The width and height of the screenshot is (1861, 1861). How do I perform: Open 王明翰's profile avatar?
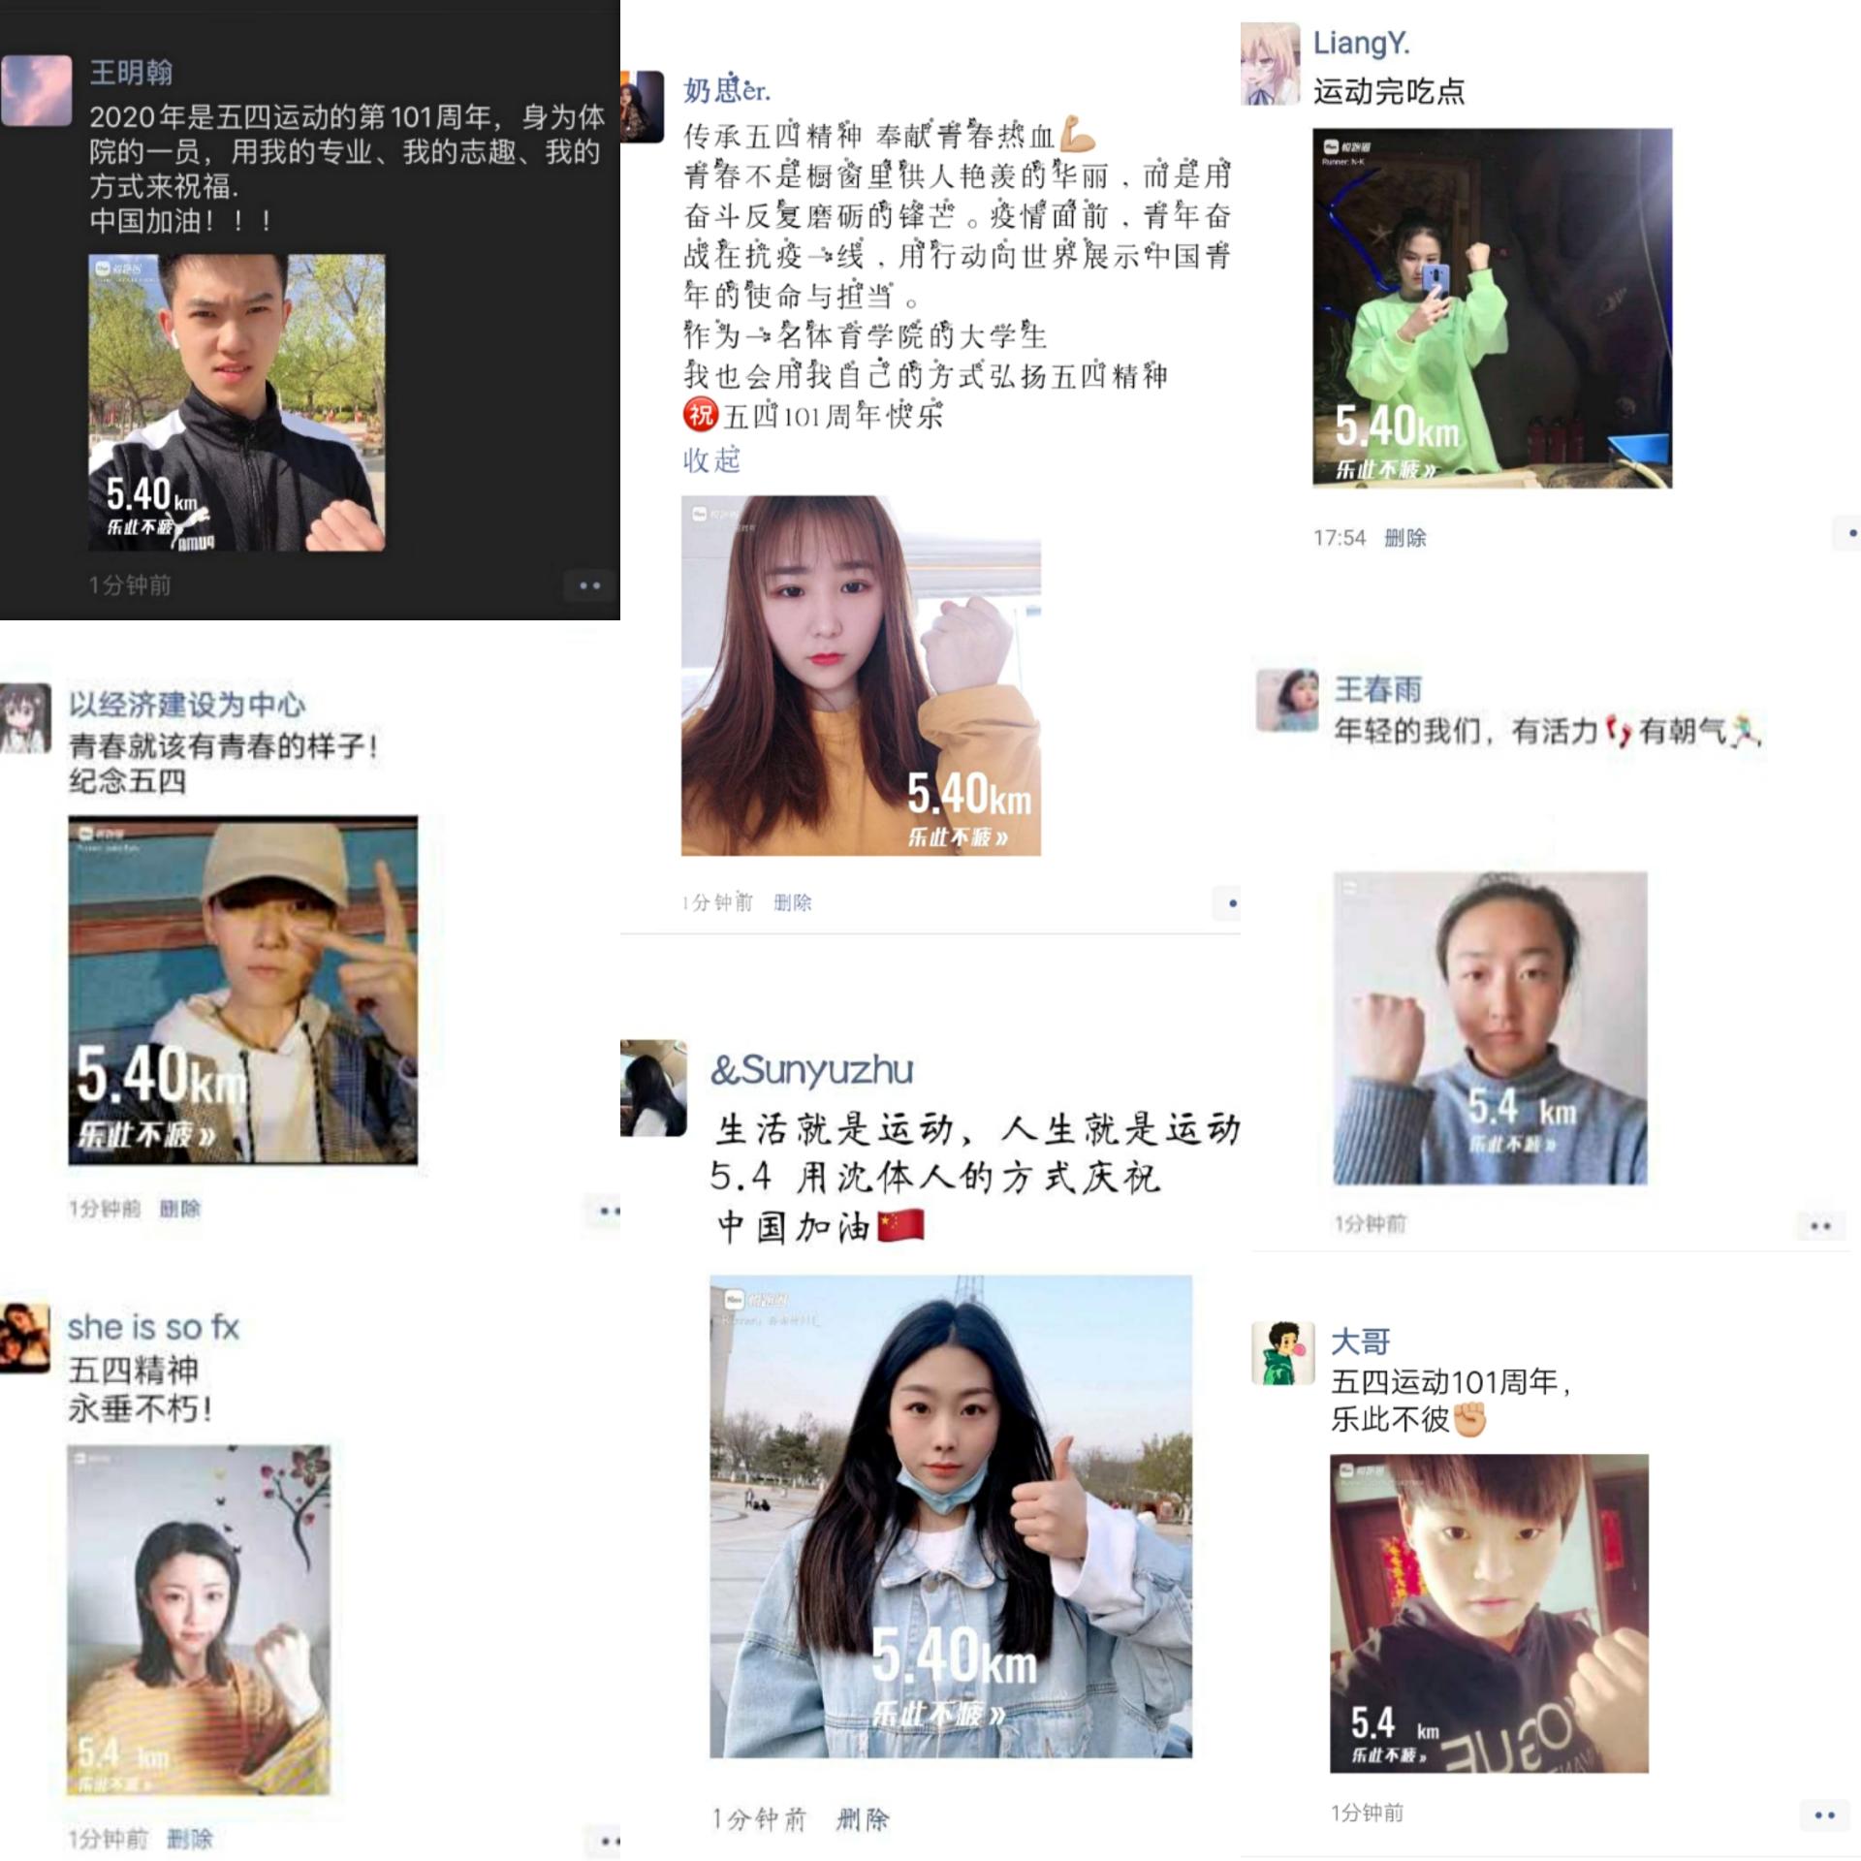[37, 91]
